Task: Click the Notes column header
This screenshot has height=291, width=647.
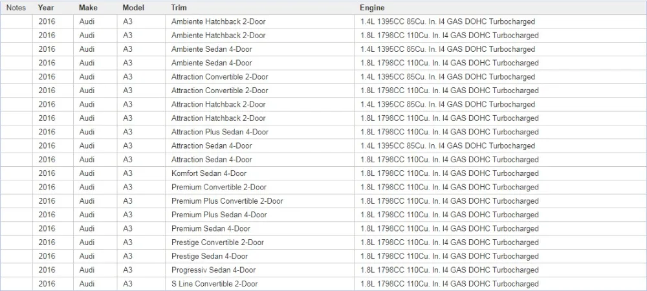Action: (16, 8)
